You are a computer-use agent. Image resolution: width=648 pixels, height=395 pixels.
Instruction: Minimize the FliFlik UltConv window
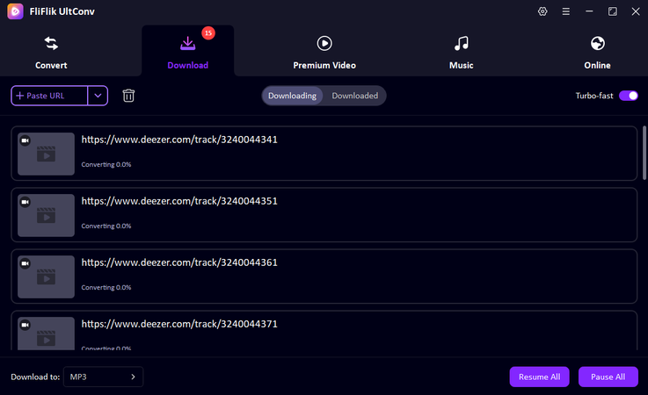[589, 11]
